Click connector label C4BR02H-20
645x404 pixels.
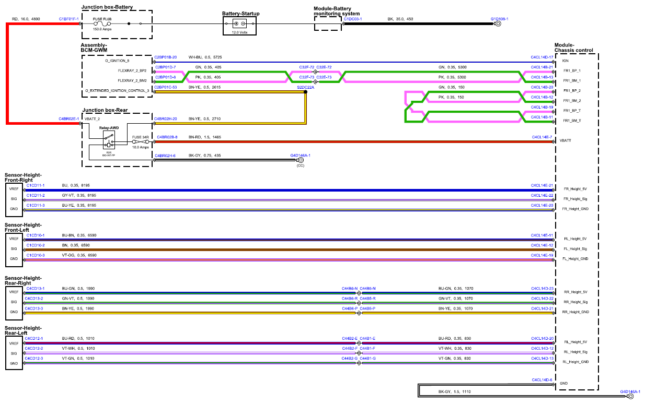tap(166, 118)
